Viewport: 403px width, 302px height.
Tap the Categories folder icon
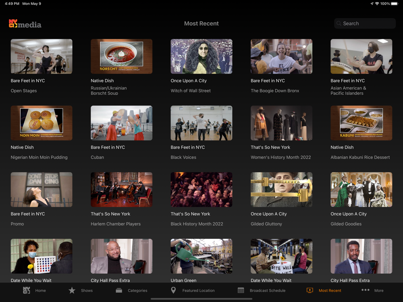[119, 290]
